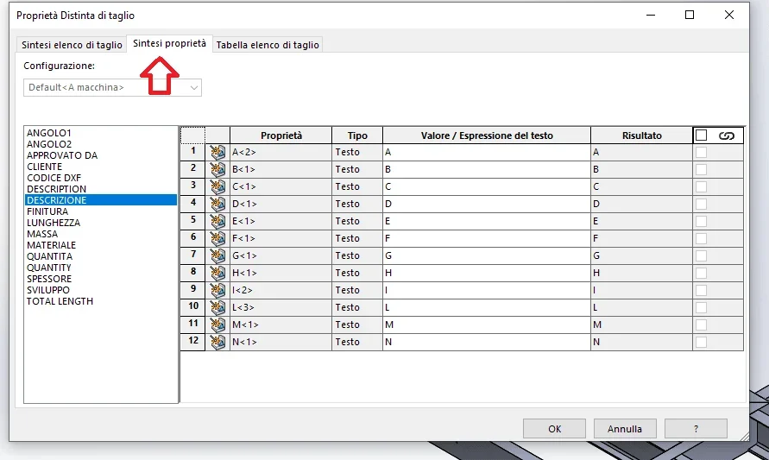Check the link checkbox for row G<1>
The height and width of the screenshot is (460, 769).
coord(701,255)
